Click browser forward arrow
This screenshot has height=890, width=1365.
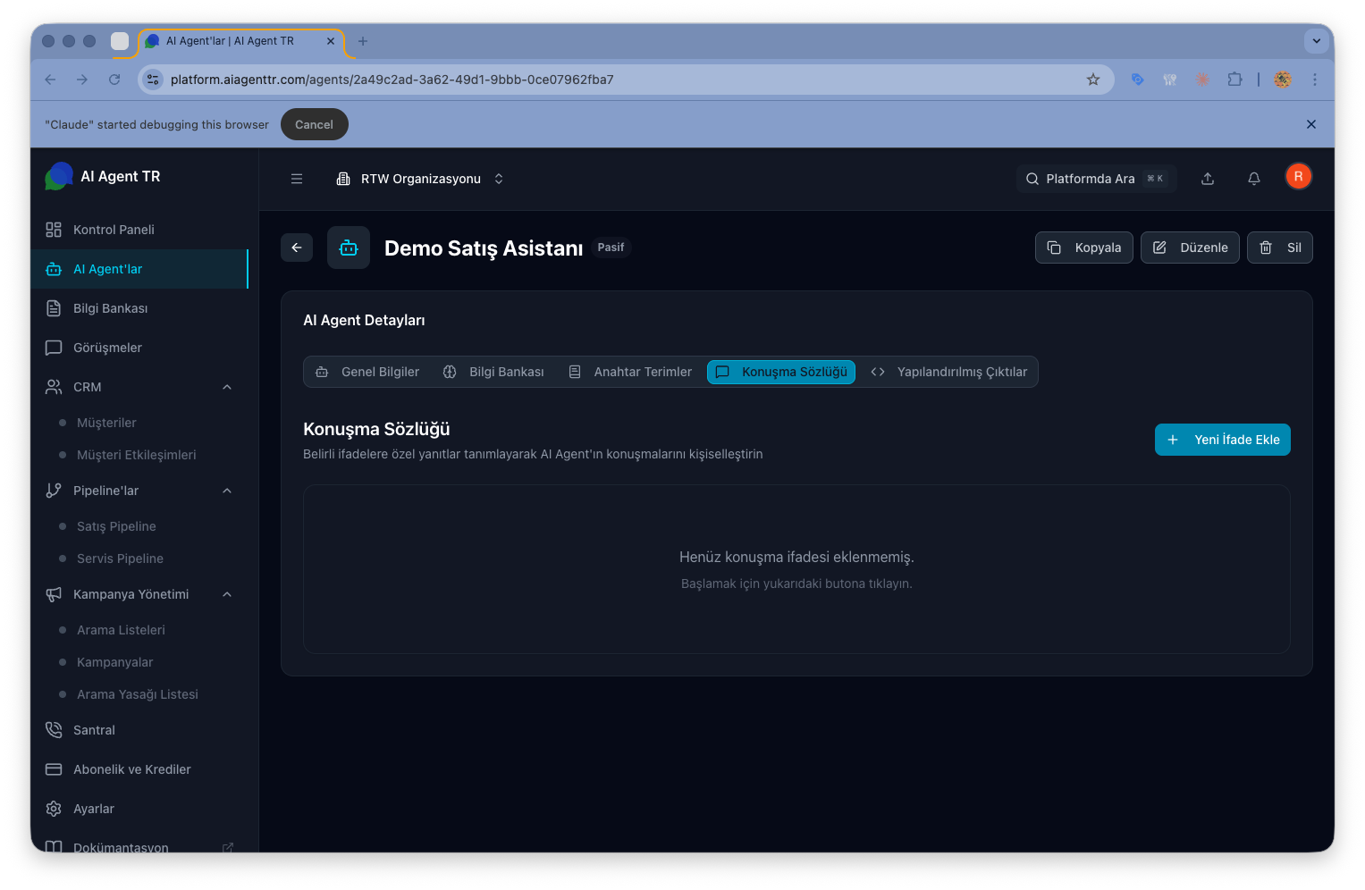(x=82, y=80)
